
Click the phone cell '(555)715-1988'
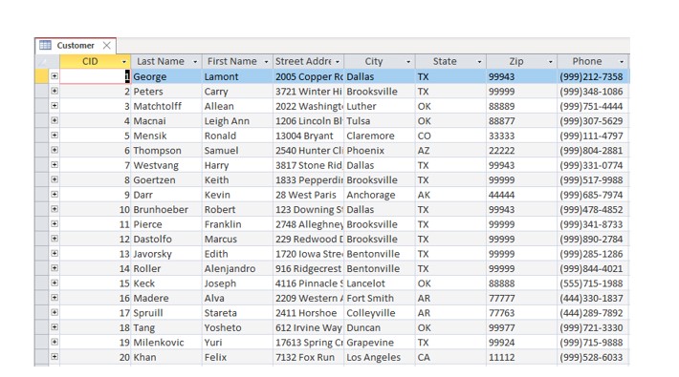tap(593, 283)
